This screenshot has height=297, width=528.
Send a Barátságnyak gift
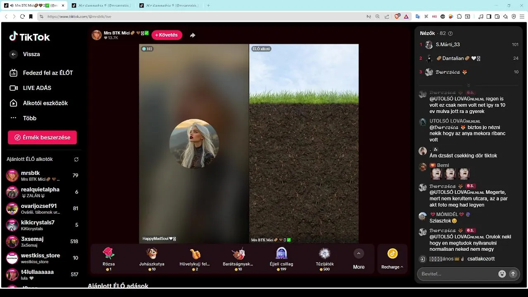tap(238, 259)
